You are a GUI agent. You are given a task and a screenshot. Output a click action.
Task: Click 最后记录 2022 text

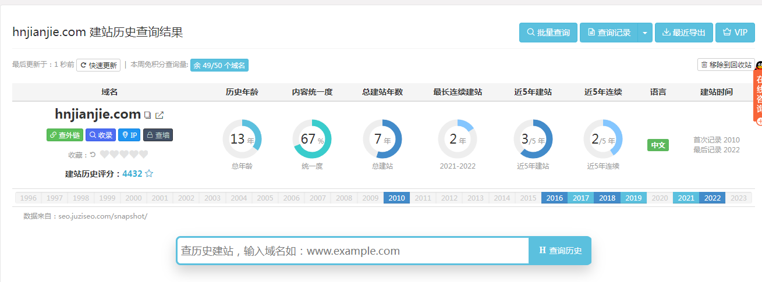pos(717,149)
